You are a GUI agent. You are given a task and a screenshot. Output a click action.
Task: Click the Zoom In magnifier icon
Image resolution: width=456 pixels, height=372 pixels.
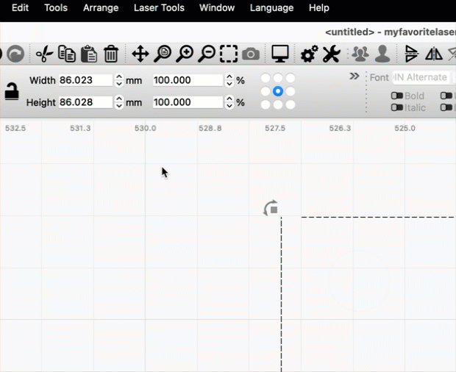[185, 54]
